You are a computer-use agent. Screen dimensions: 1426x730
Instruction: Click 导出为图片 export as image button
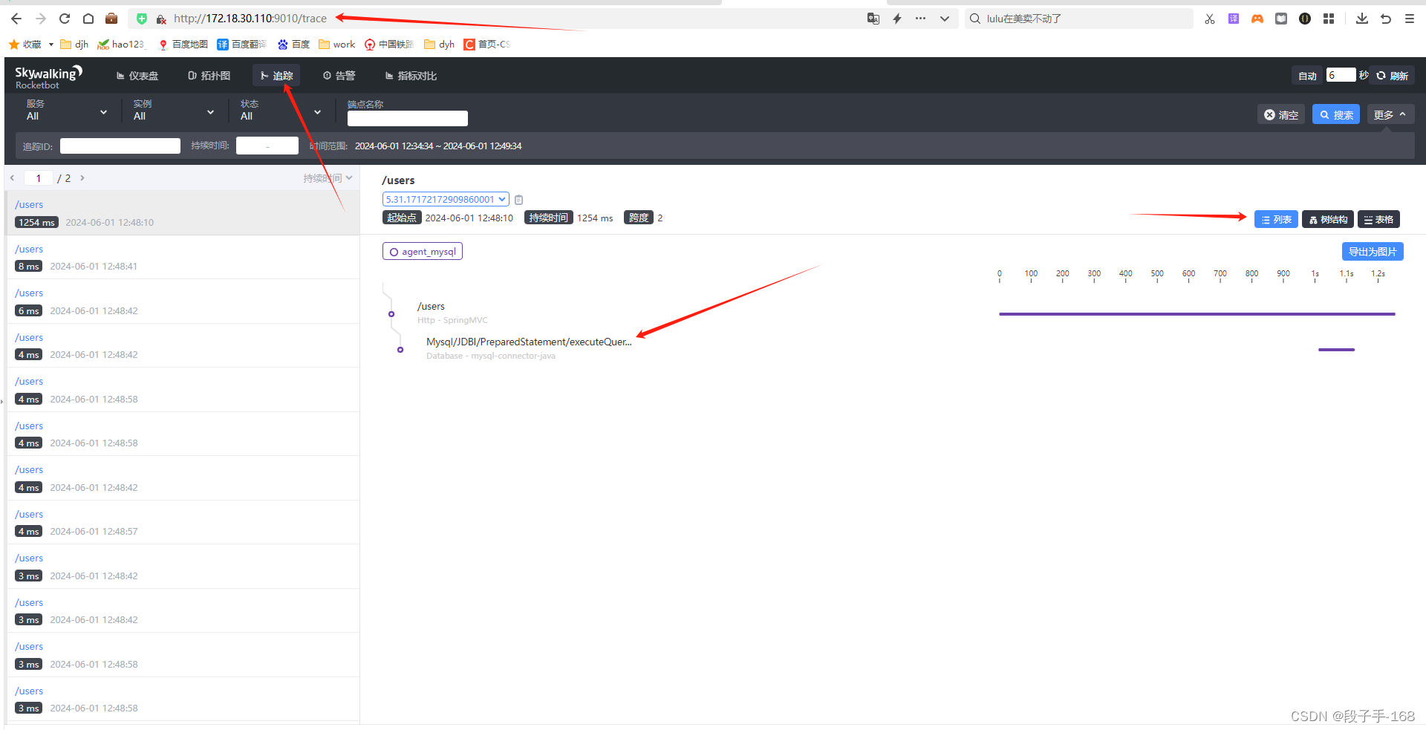1373,252
